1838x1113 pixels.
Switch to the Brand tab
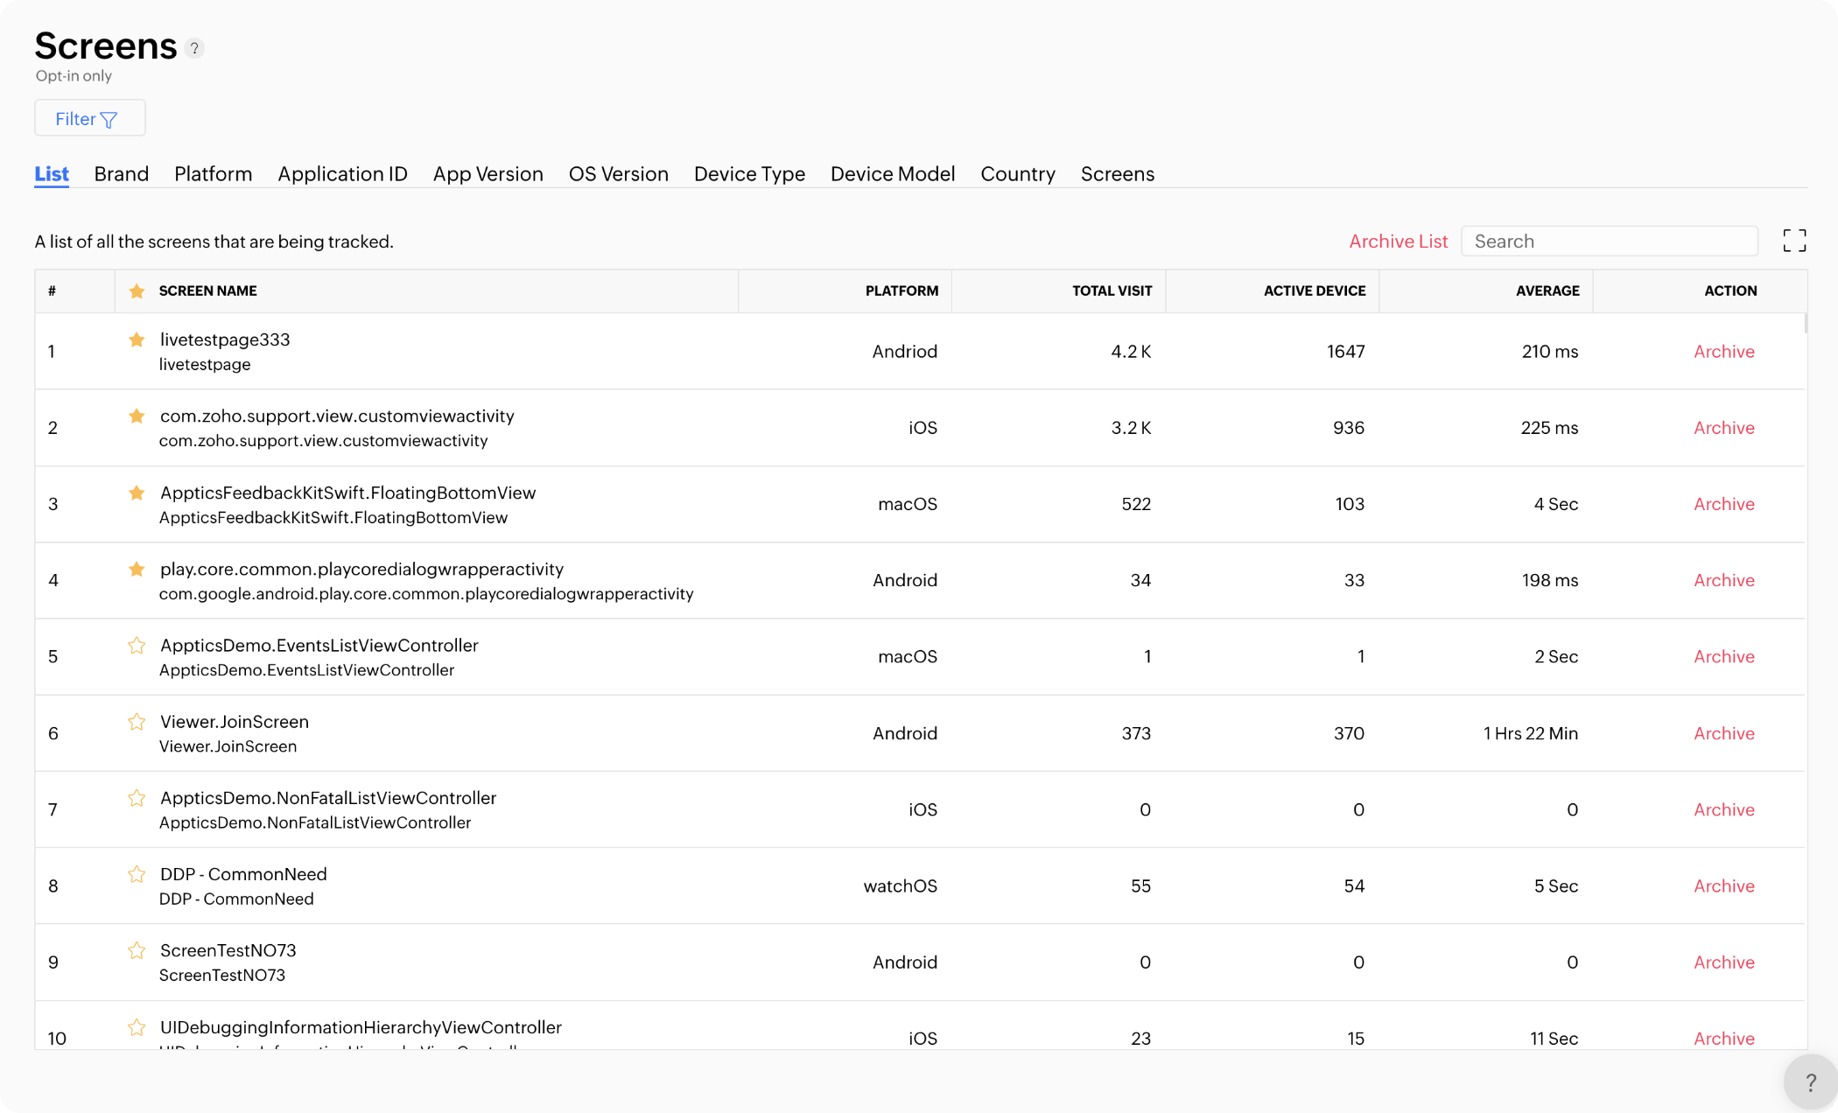click(x=122, y=174)
